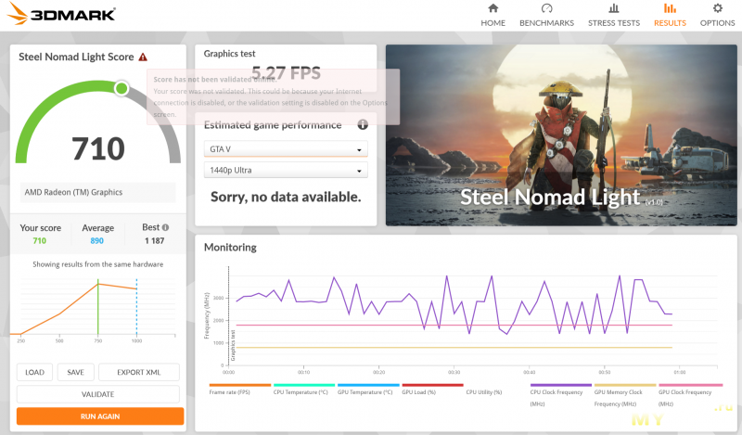
Task: Open the Home tab
Action: pyautogui.click(x=493, y=15)
